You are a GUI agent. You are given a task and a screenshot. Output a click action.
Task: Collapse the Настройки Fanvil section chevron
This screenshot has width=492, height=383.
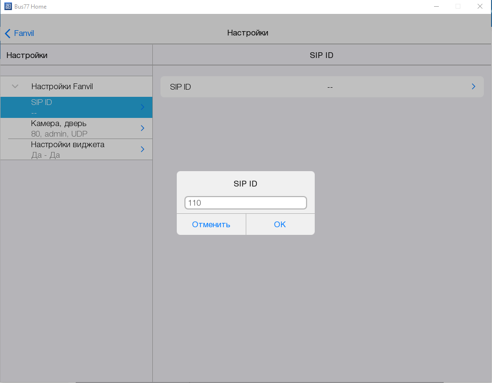pyautogui.click(x=15, y=87)
